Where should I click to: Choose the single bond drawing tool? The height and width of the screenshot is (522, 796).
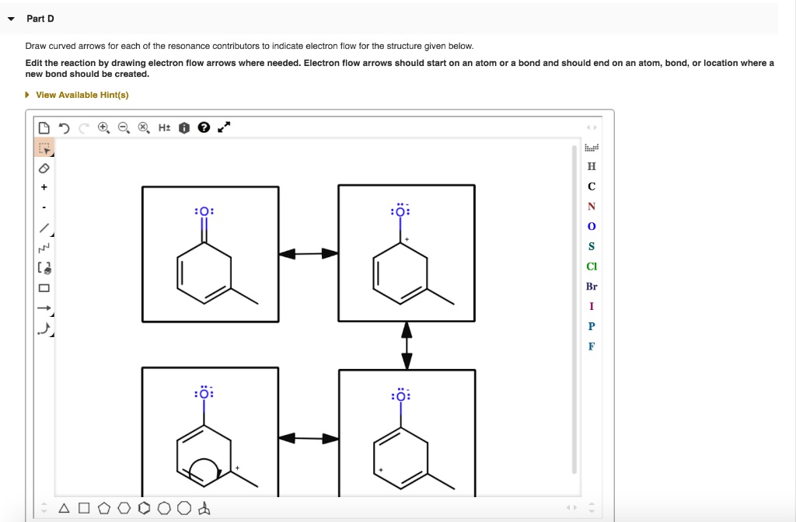pyautogui.click(x=44, y=228)
